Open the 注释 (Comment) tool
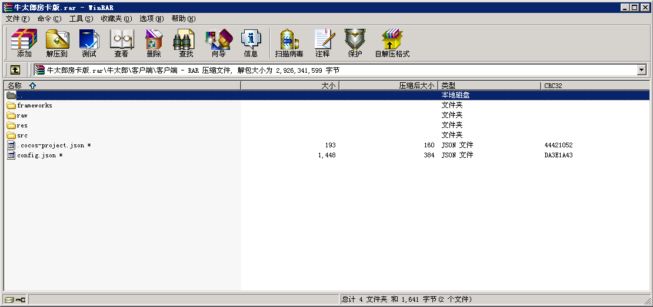The width and height of the screenshot is (653, 307). 322,43
